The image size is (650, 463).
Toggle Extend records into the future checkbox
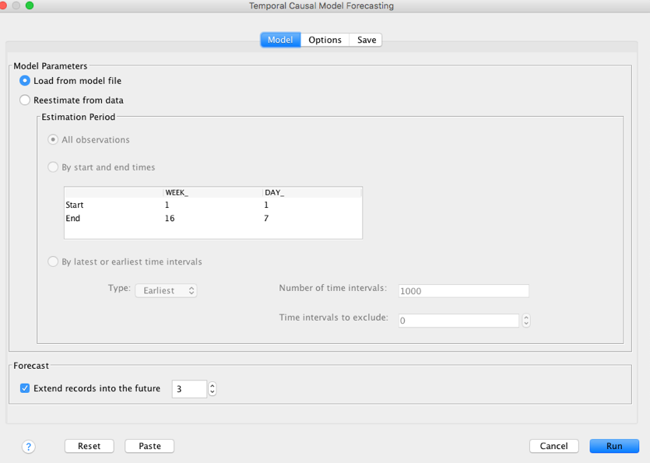[25, 388]
